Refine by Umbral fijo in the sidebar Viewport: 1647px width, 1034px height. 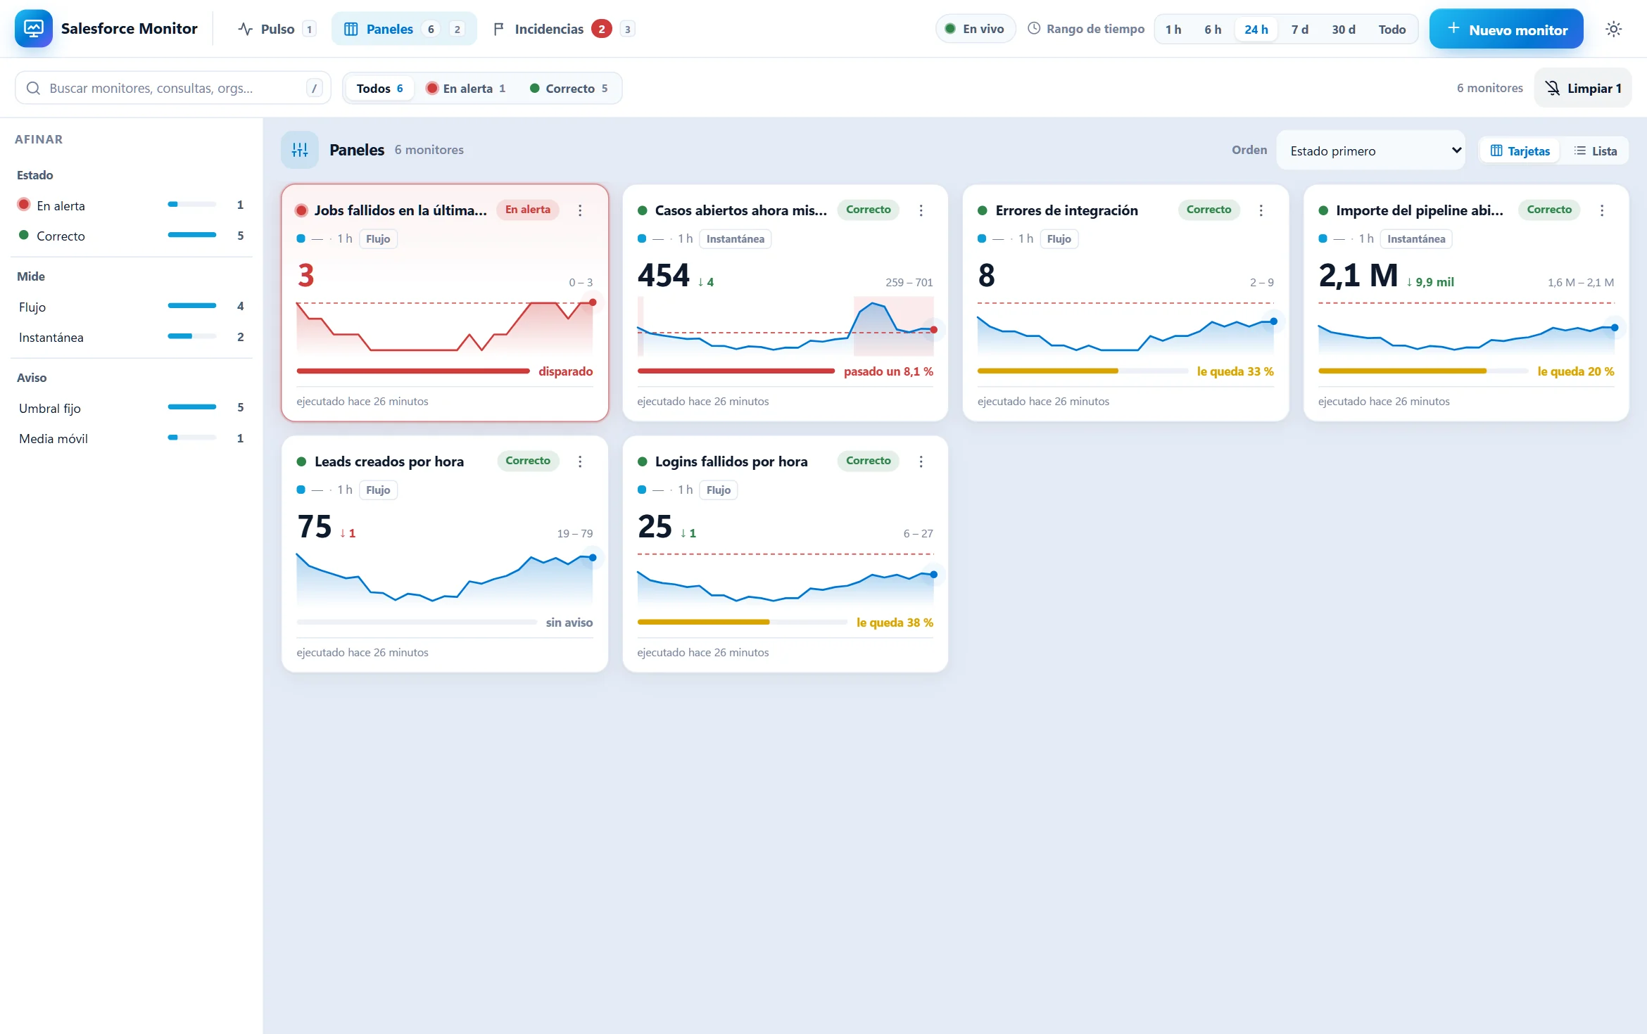point(132,408)
